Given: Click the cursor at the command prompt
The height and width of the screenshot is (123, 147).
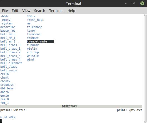Looking at the screenshot, I should (x=1, y=121).
